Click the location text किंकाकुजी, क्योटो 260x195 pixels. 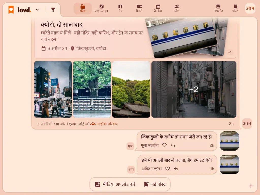[91, 48]
